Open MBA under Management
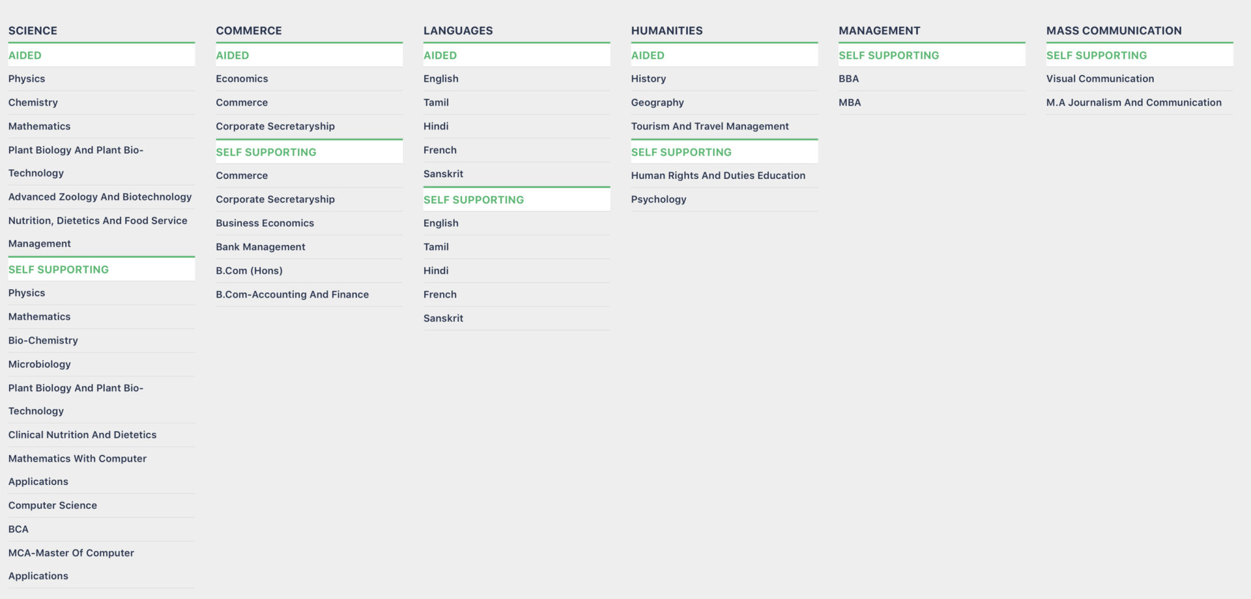1251x599 pixels. click(x=850, y=102)
